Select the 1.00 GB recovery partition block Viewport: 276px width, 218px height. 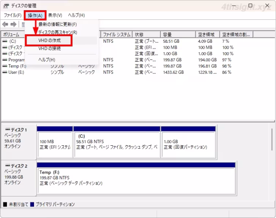188,142
